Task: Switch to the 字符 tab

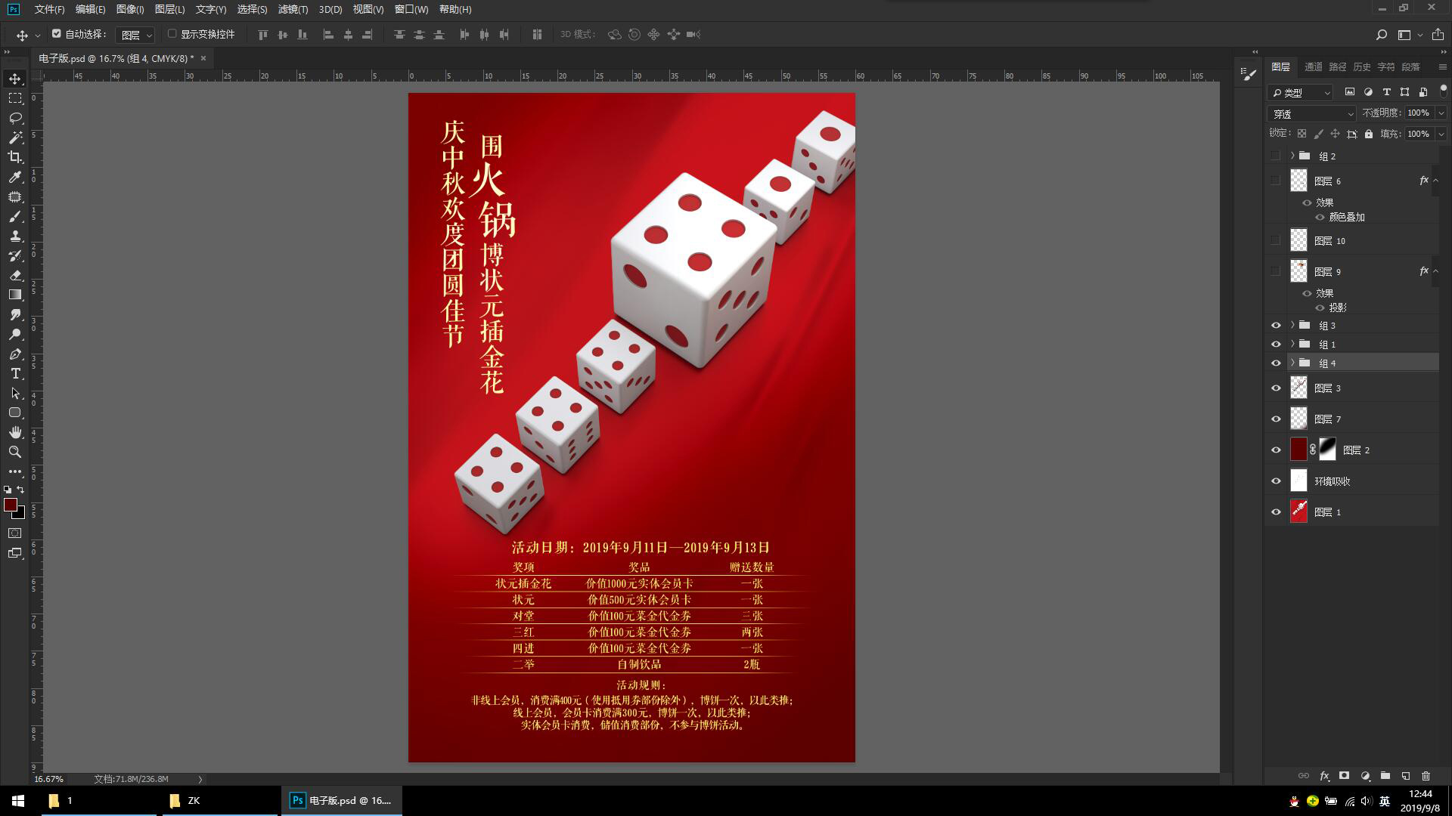Action: [x=1385, y=67]
